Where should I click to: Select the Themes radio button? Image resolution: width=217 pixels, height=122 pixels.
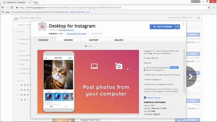[x=18, y=44]
